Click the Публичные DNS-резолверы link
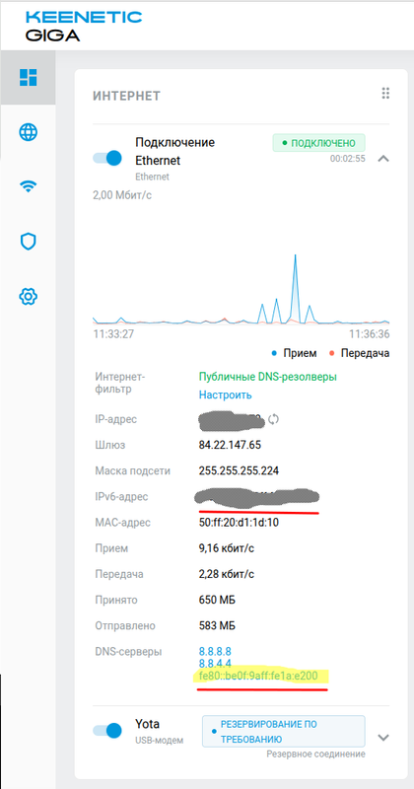 267,377
